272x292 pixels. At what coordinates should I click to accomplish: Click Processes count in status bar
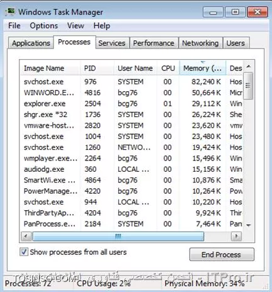point(28,284)
